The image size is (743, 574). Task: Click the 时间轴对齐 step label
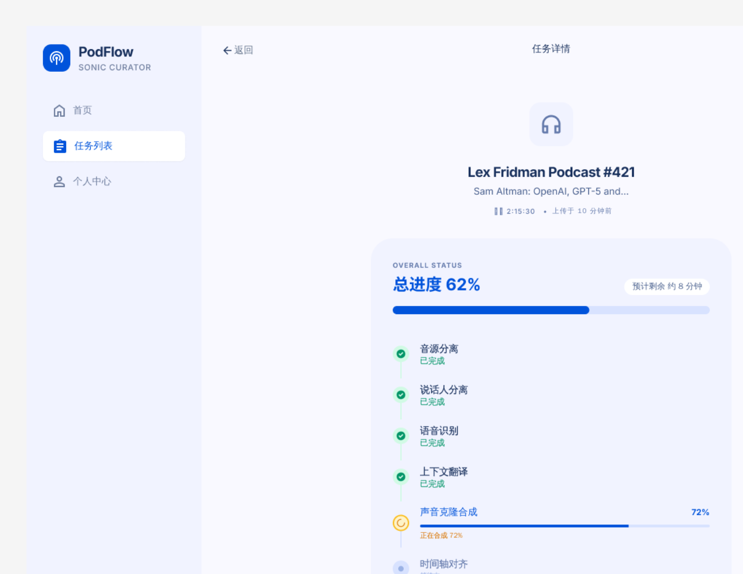point(444,564)
